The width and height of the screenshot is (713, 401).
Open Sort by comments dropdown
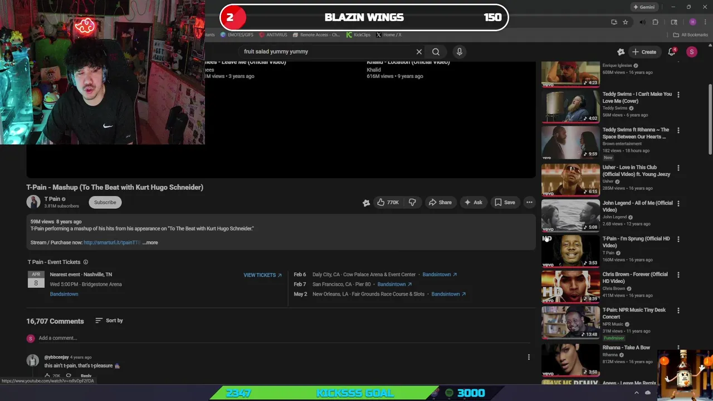pos(109,320)
